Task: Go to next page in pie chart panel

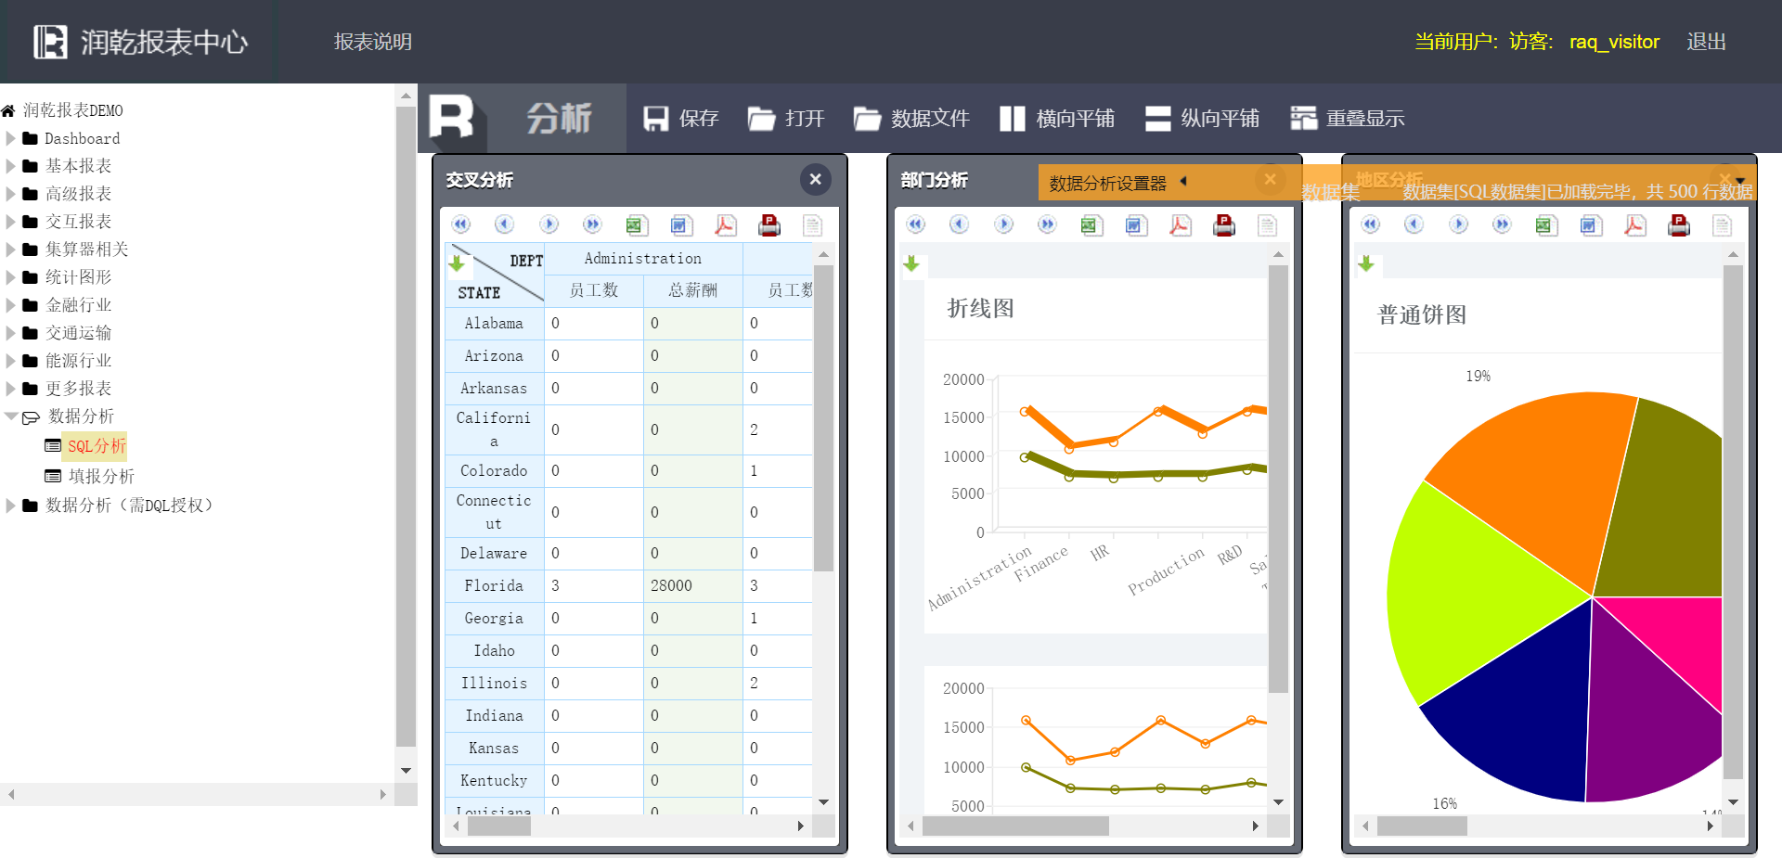Action: [x=1458, y=224]
